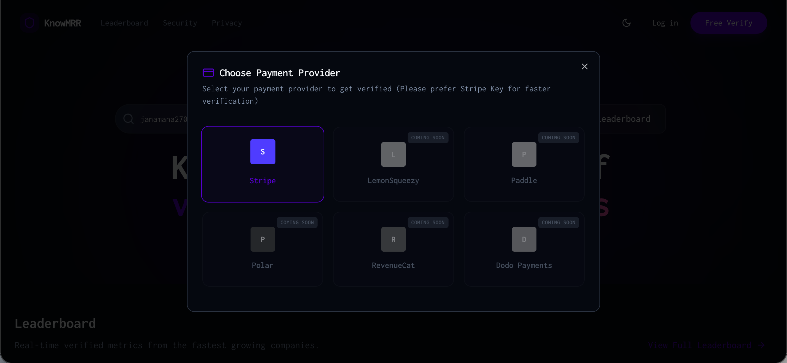Open the Leaderboard nav link
This screenshot has width=787, height=363.
[124, 23]
